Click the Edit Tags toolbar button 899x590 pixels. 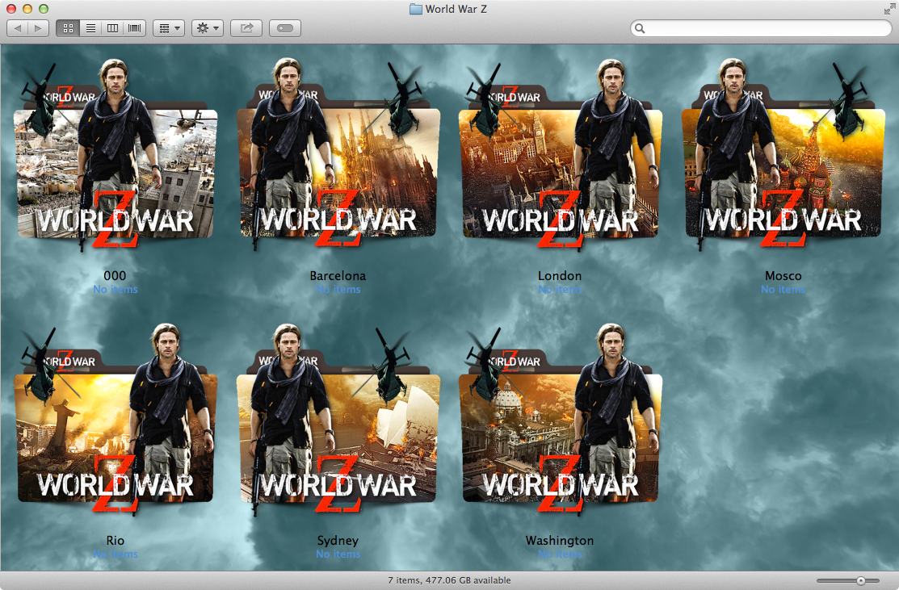coord(285,28)
